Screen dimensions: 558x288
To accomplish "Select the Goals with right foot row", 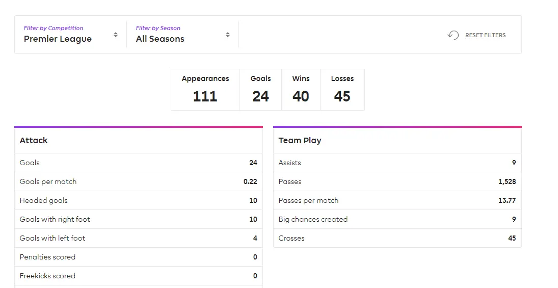I will click(138, 219).
